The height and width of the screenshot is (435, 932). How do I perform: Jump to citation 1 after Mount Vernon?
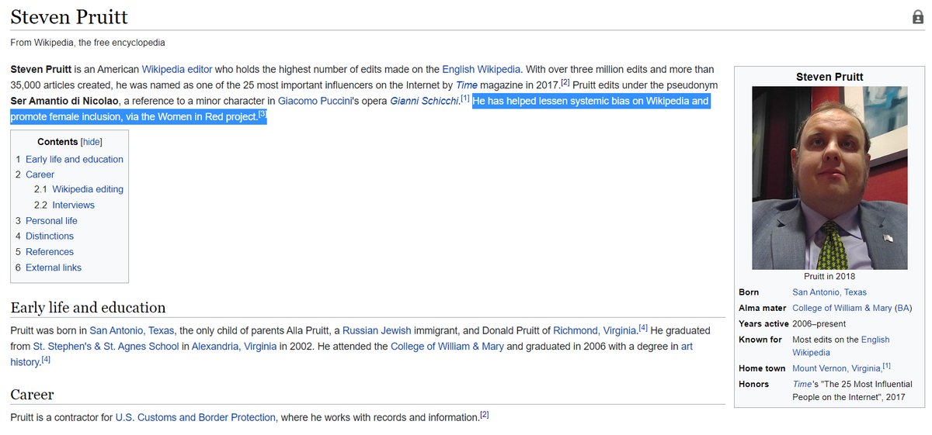pos(888,366)
